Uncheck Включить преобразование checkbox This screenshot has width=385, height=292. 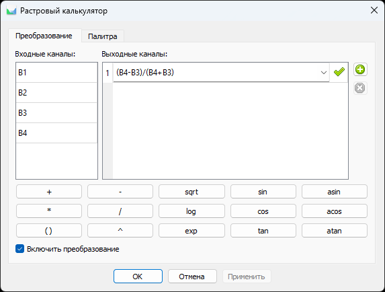(20, 249)
